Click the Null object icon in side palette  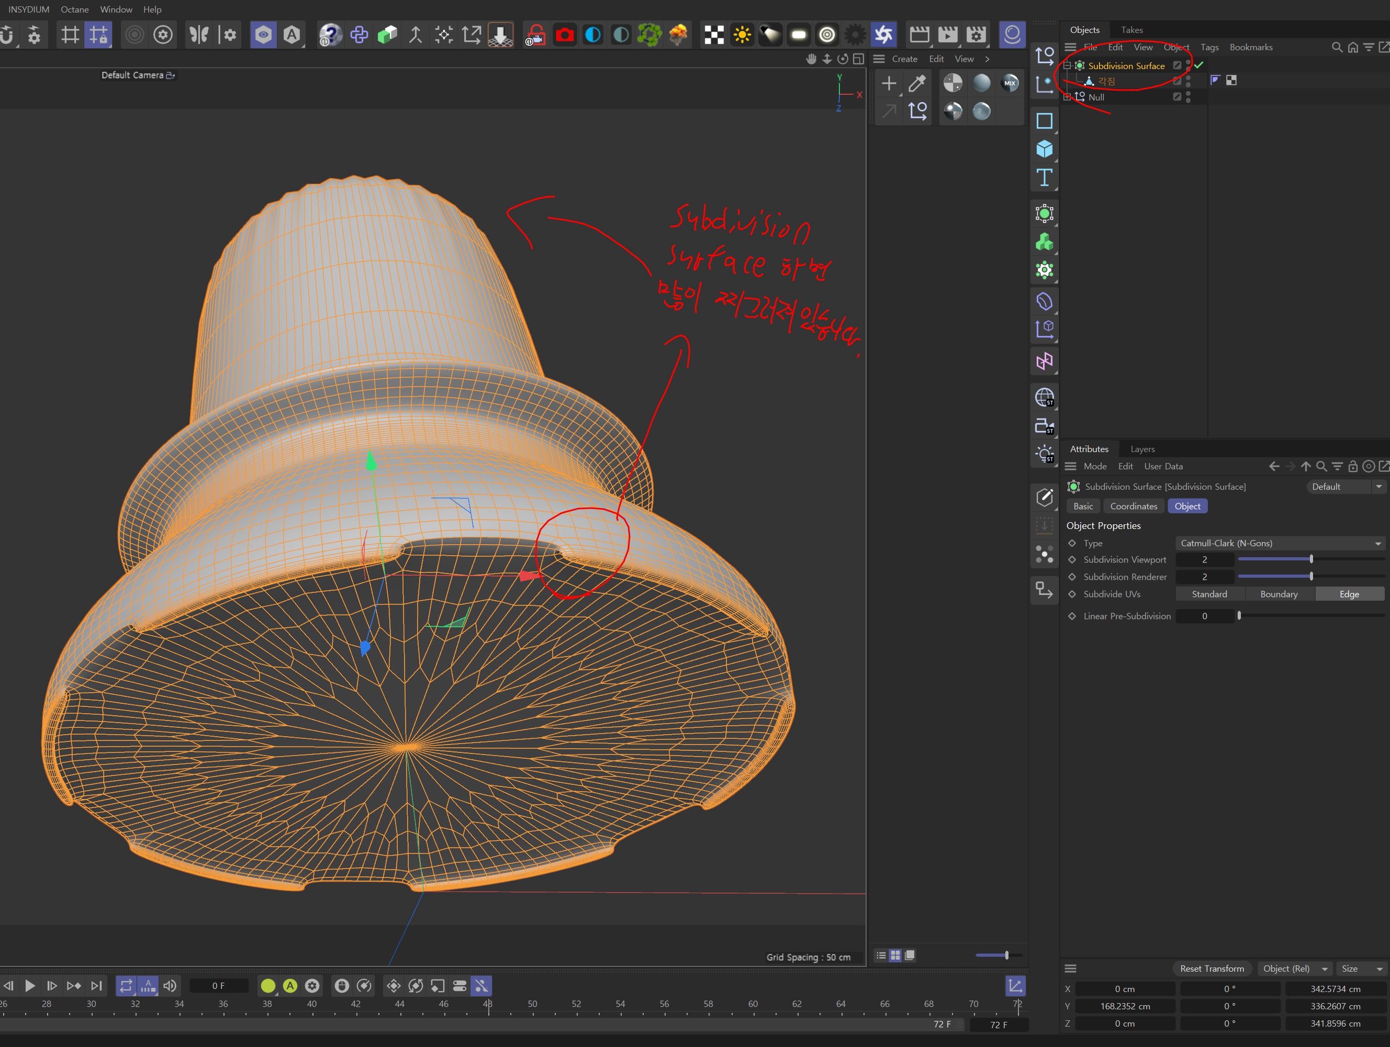coord(1045,55)
